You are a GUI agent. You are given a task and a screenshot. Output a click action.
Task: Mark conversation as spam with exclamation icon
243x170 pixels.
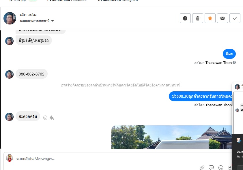pyautogui.click(x=185, y=18)
